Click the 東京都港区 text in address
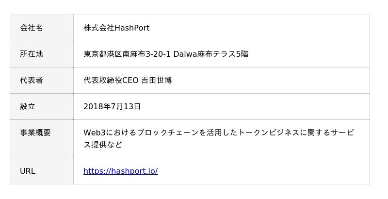 [x=102, y=54]
